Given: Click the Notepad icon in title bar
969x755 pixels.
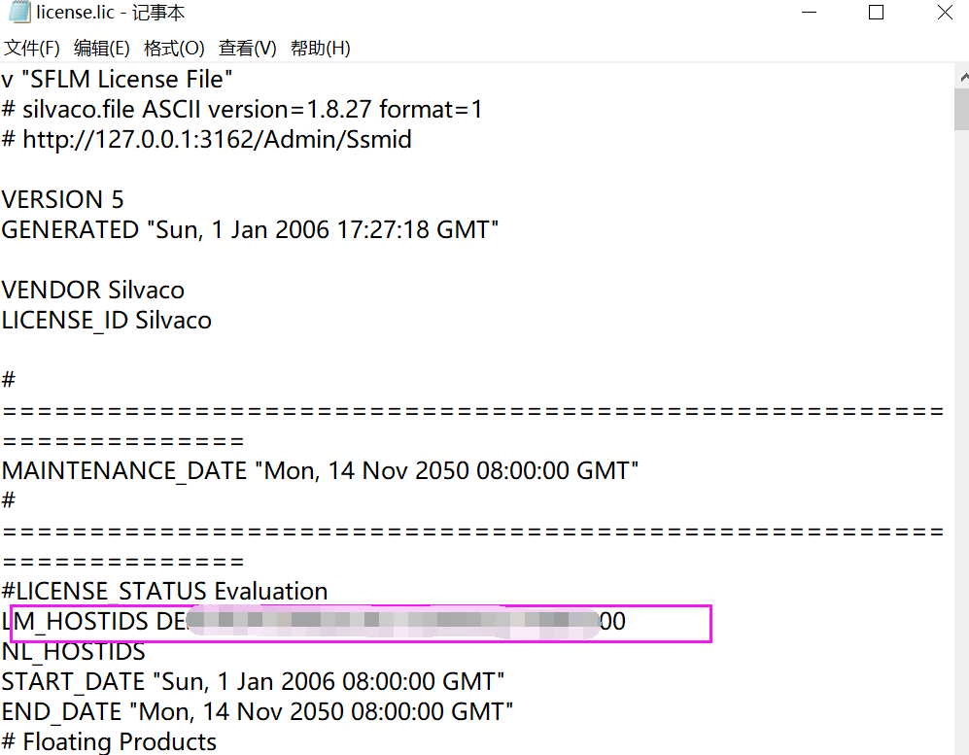Looking at the screenshot, I should pos(19,13).
